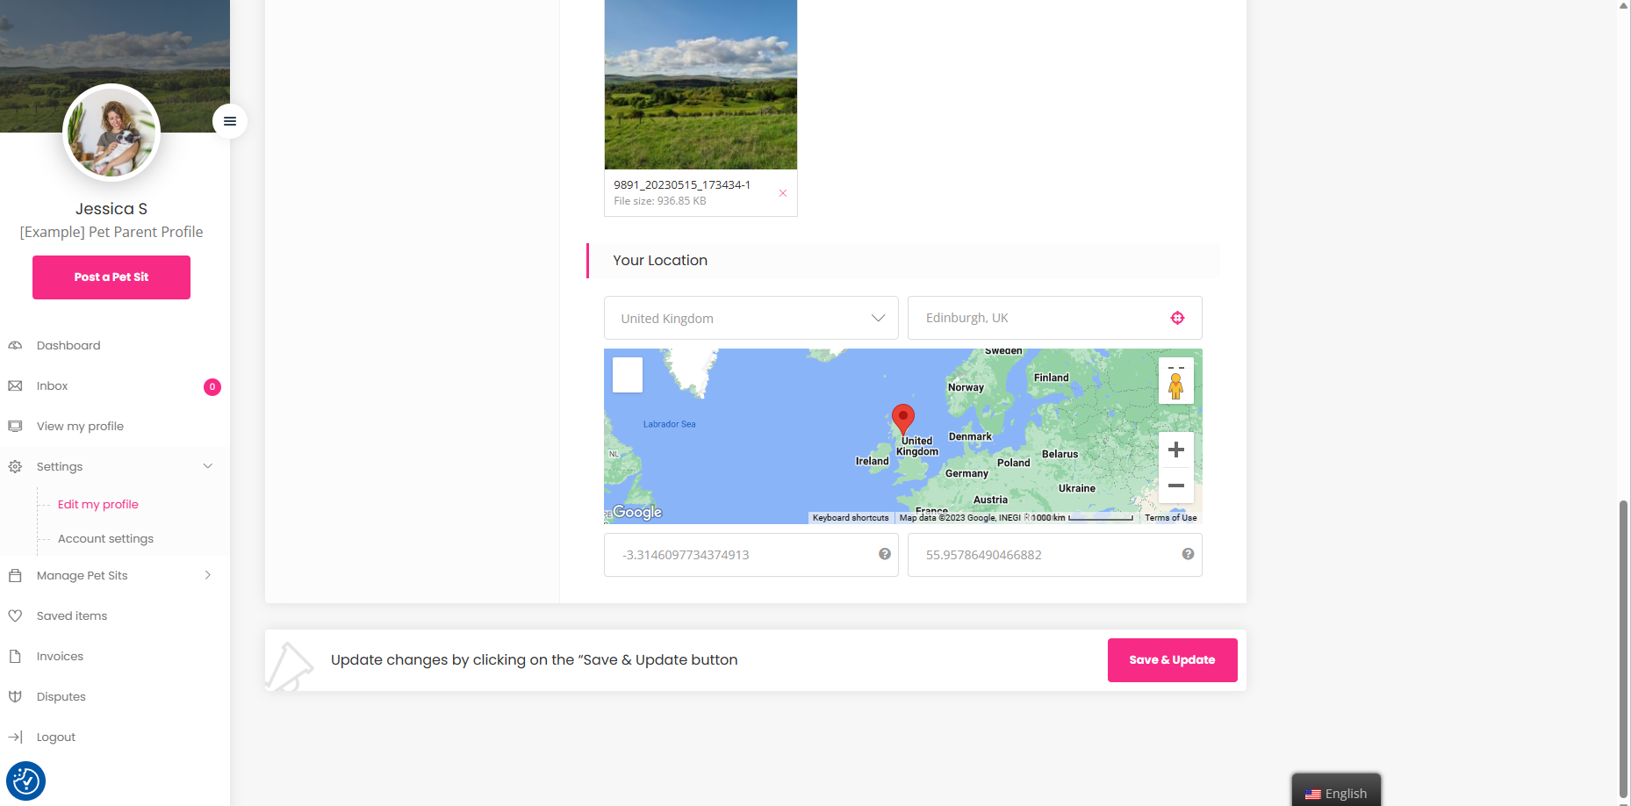Screen dimensions: 1631x806
Task: Go to Inbox menu item
Action: point(53,386)
